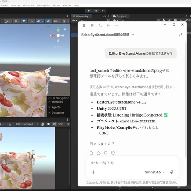The image size is (191, 191).
Task: Expand Obstacles in AI Navigation overlay
Action: pyautogui.click(x=49, y=113)
